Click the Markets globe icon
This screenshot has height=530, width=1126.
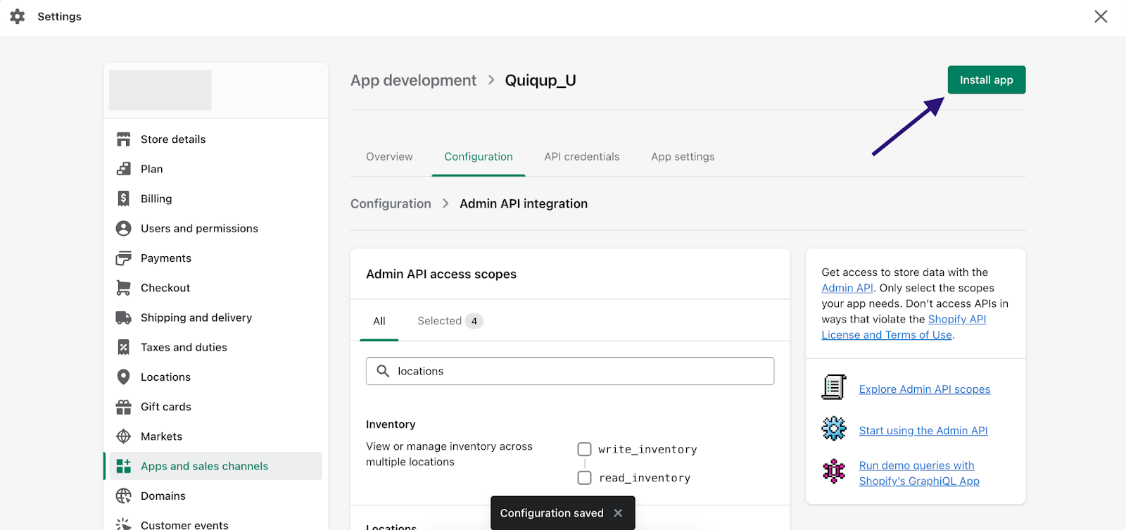point(123,436)
